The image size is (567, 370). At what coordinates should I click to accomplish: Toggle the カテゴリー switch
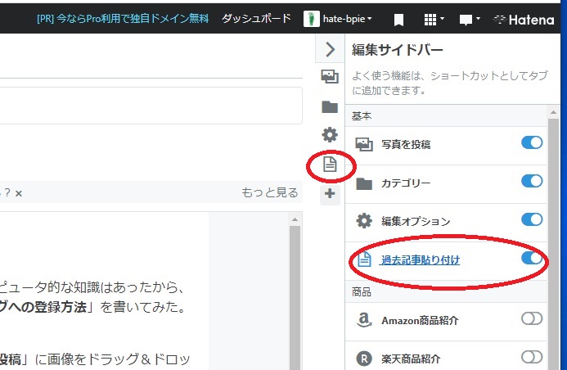click(532, 181)
